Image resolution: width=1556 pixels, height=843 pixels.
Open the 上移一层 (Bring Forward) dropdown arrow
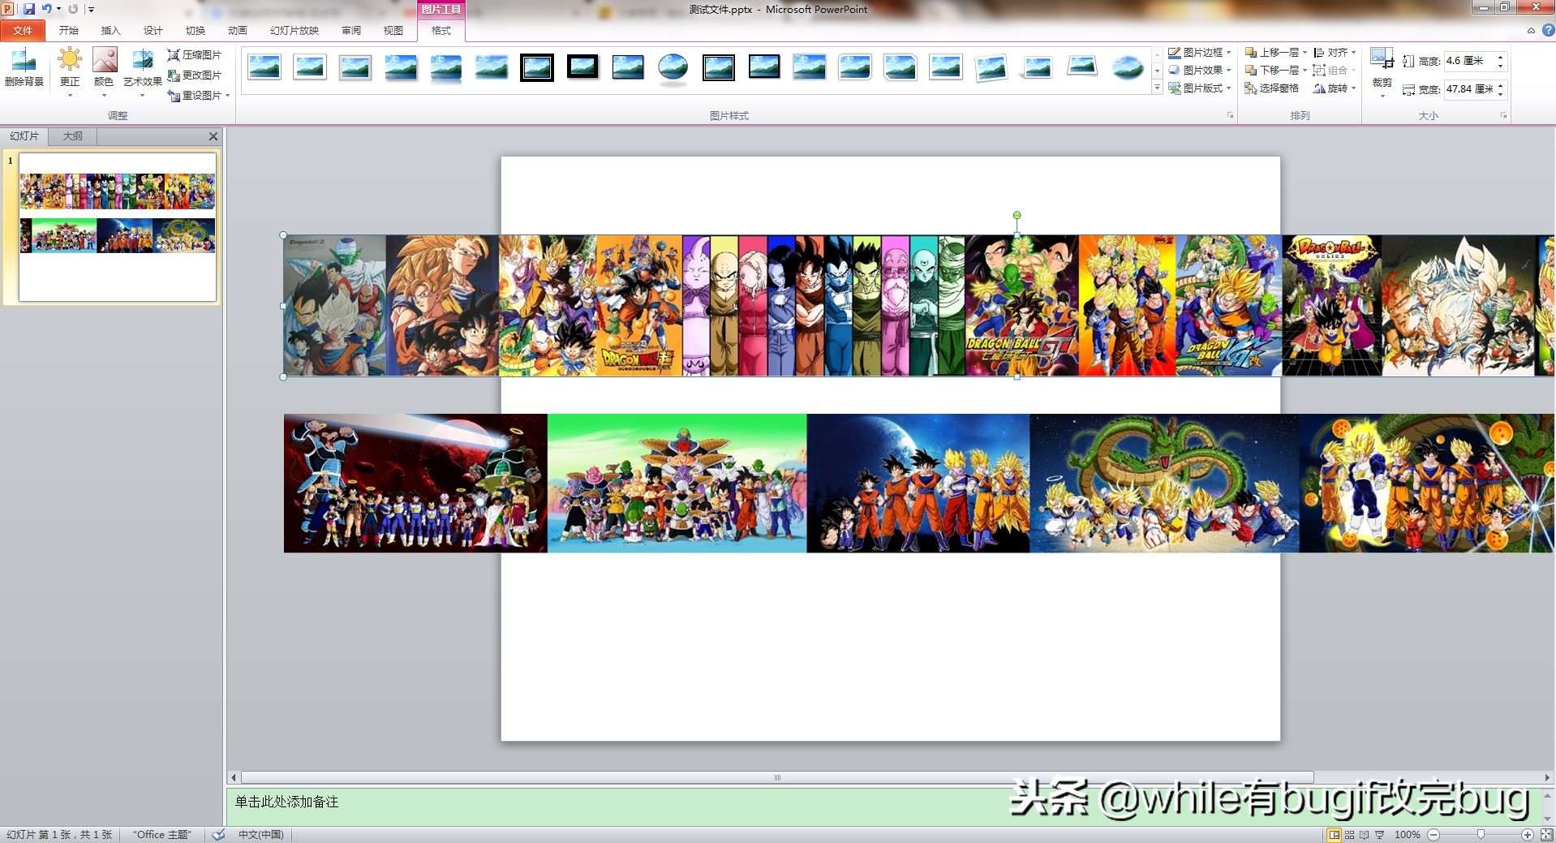(x=1305, y=53)
